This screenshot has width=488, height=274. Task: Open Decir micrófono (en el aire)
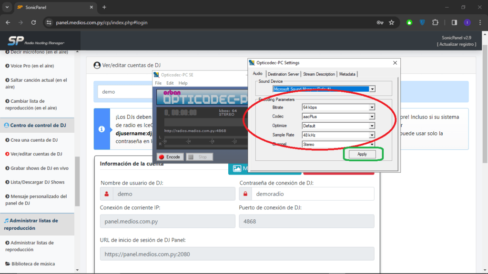pos(37,52)
